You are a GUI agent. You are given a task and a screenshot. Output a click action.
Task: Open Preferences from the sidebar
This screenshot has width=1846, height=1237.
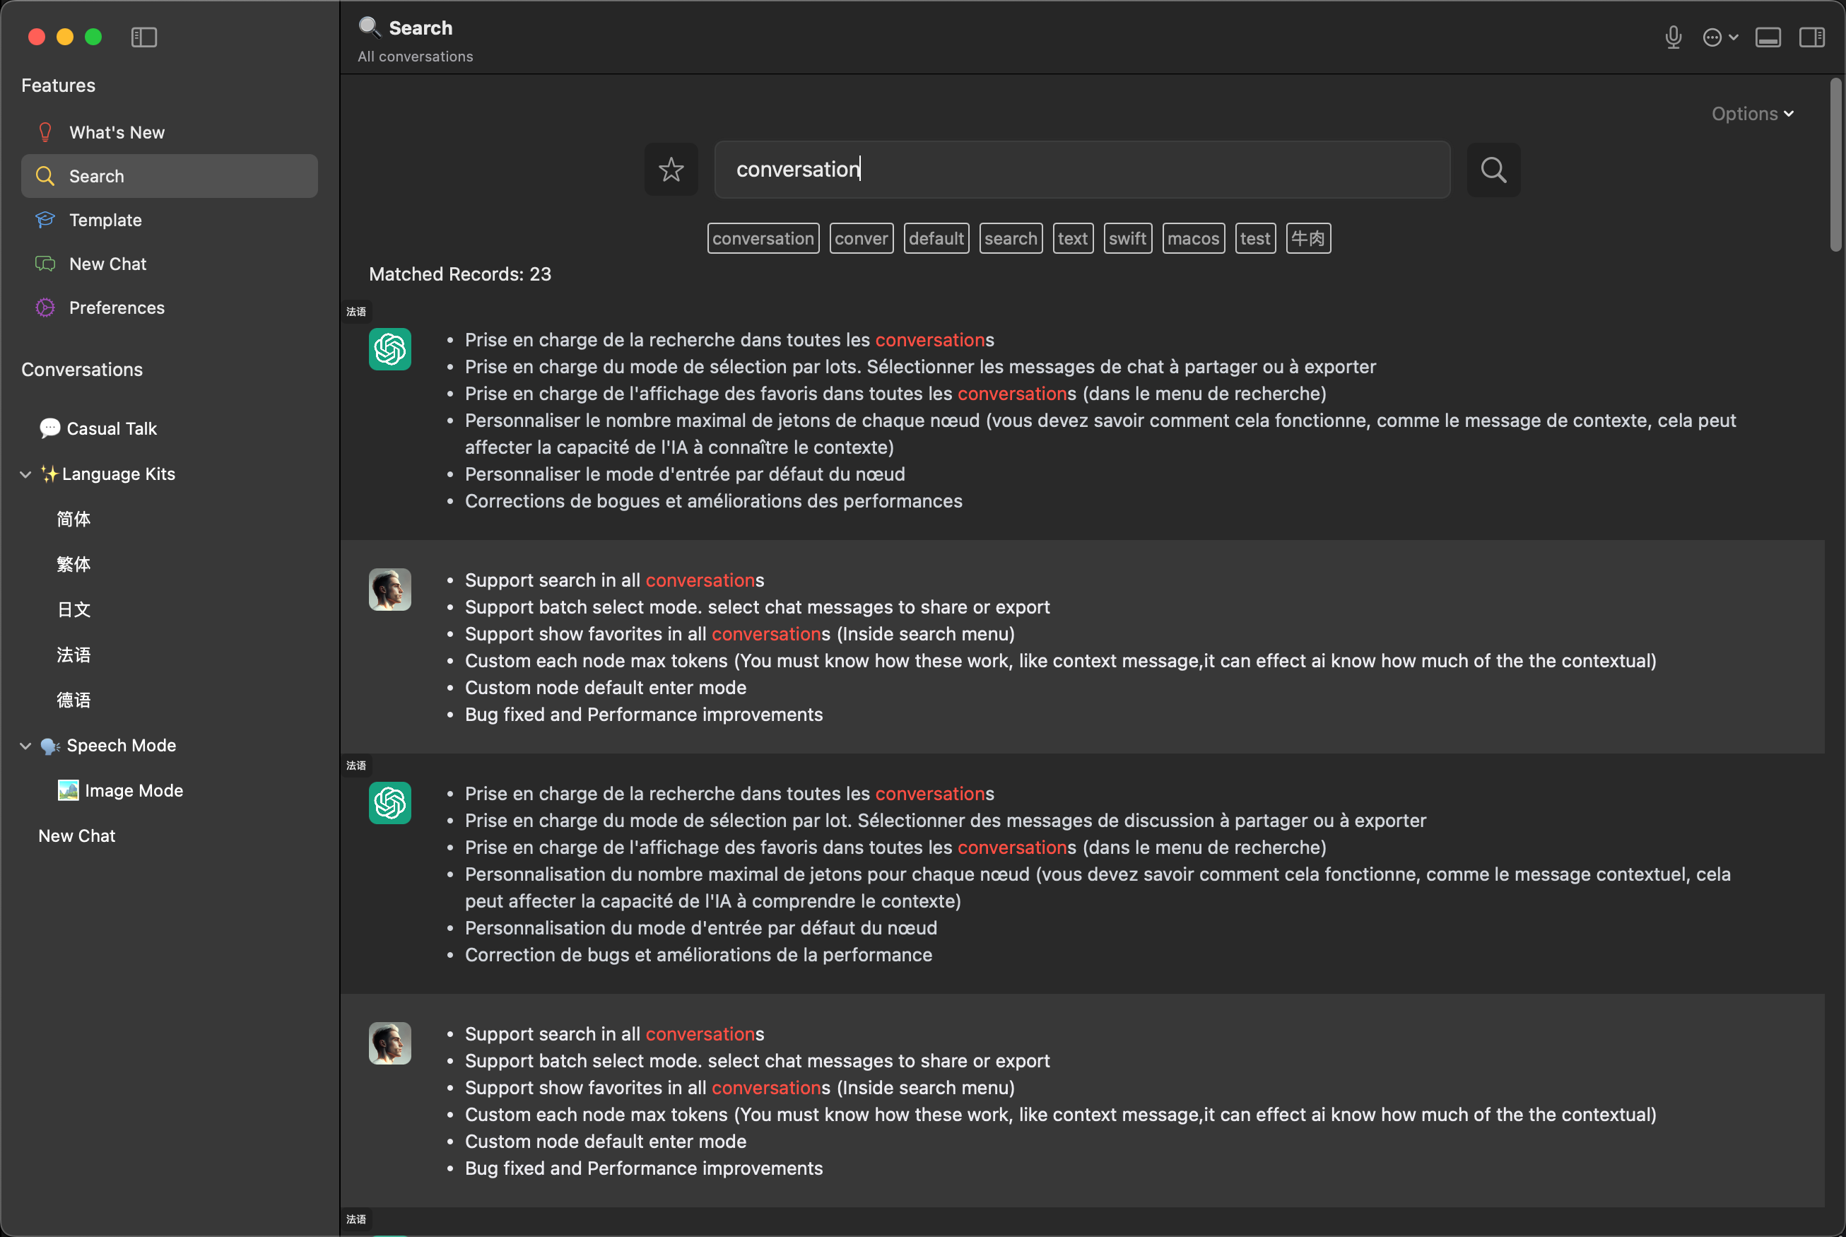point(117,307)
